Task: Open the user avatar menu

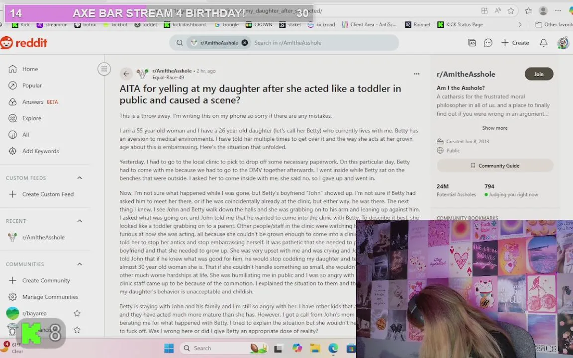Action: pyautogui.click(x=563, y=43)
